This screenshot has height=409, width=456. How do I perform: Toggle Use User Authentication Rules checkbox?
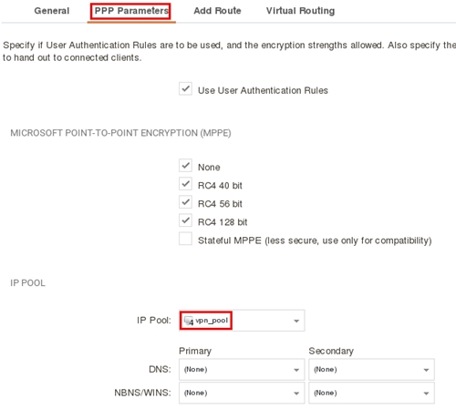(185, 89)
